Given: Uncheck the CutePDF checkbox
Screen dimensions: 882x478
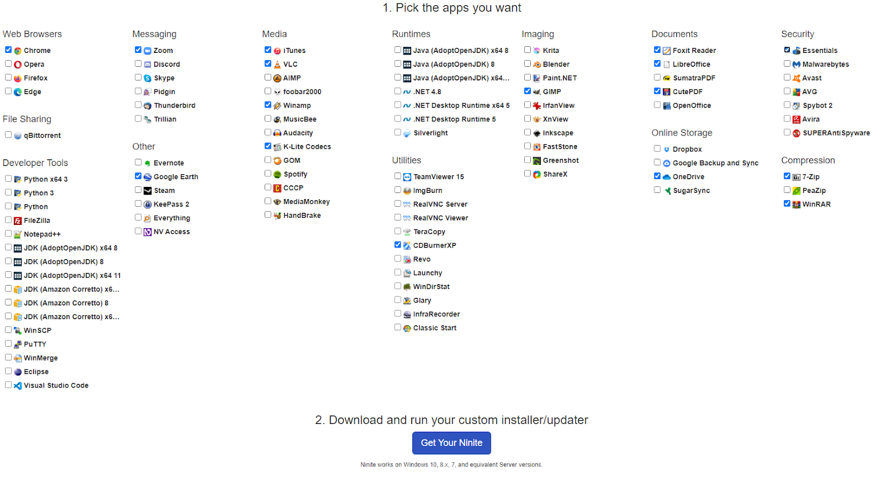Looking at the screenshot, I should (657, 91).
